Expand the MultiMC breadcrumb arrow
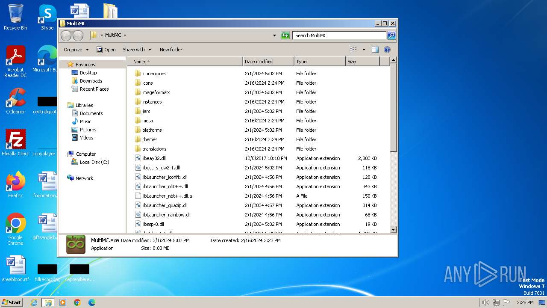The image size is (547, 308). click(x=125, y=36)
